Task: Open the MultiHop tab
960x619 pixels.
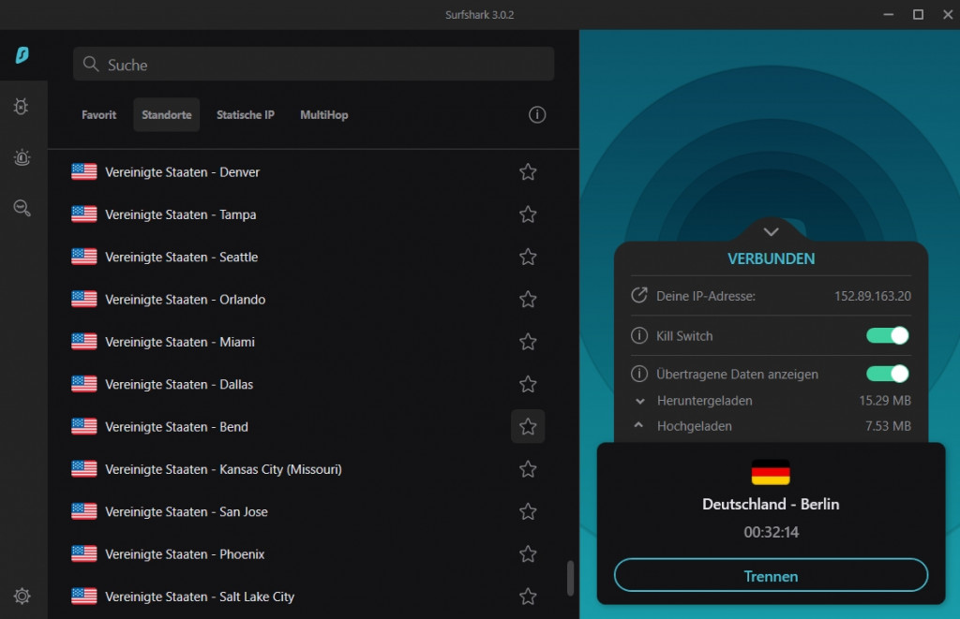Action: point(323,115)
